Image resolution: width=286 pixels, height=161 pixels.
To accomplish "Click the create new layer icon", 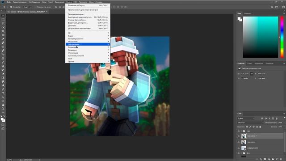I will [x=277, y=159].
